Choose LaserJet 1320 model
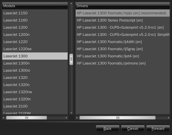 (x=35, y=78)
